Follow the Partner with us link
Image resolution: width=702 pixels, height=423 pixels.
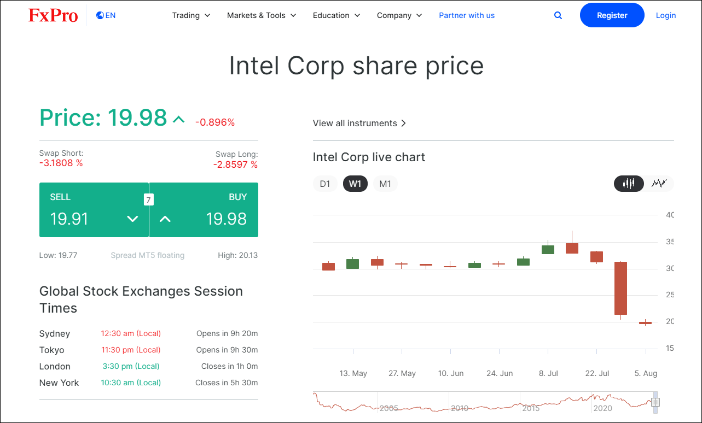point(467,15)
